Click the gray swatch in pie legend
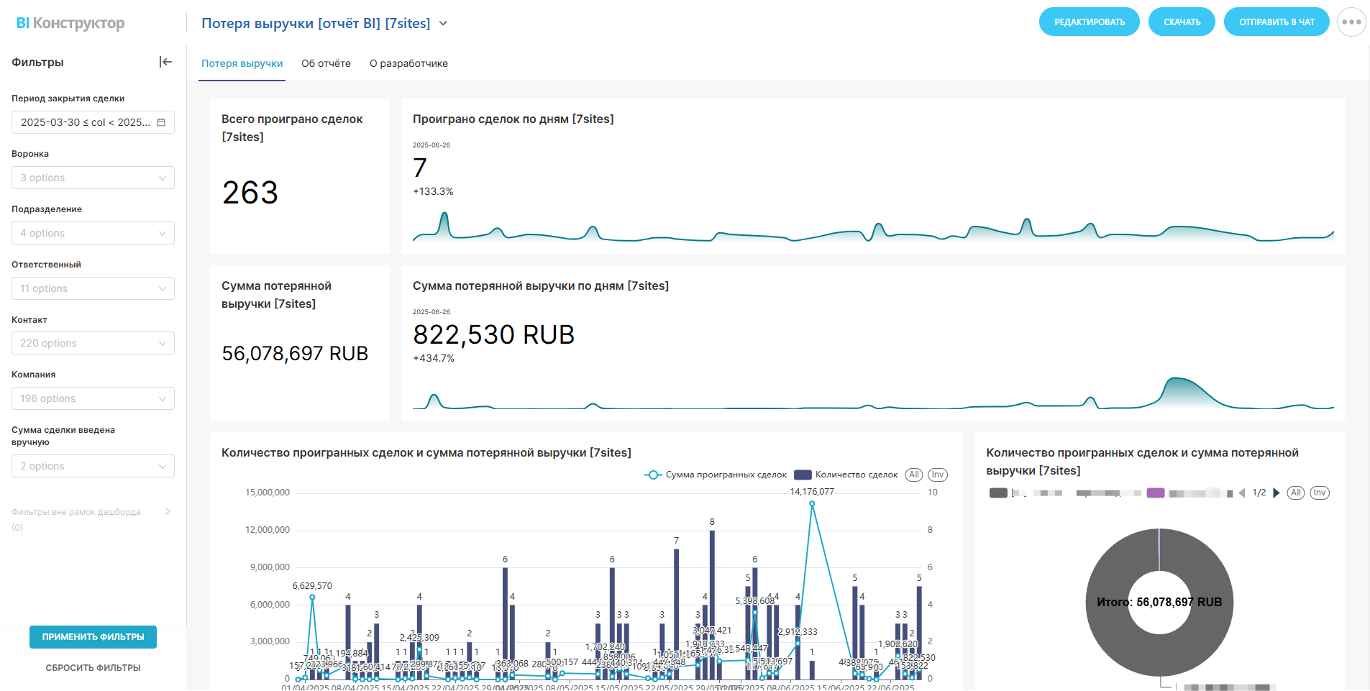1370x691 pixels. point(998,493)
